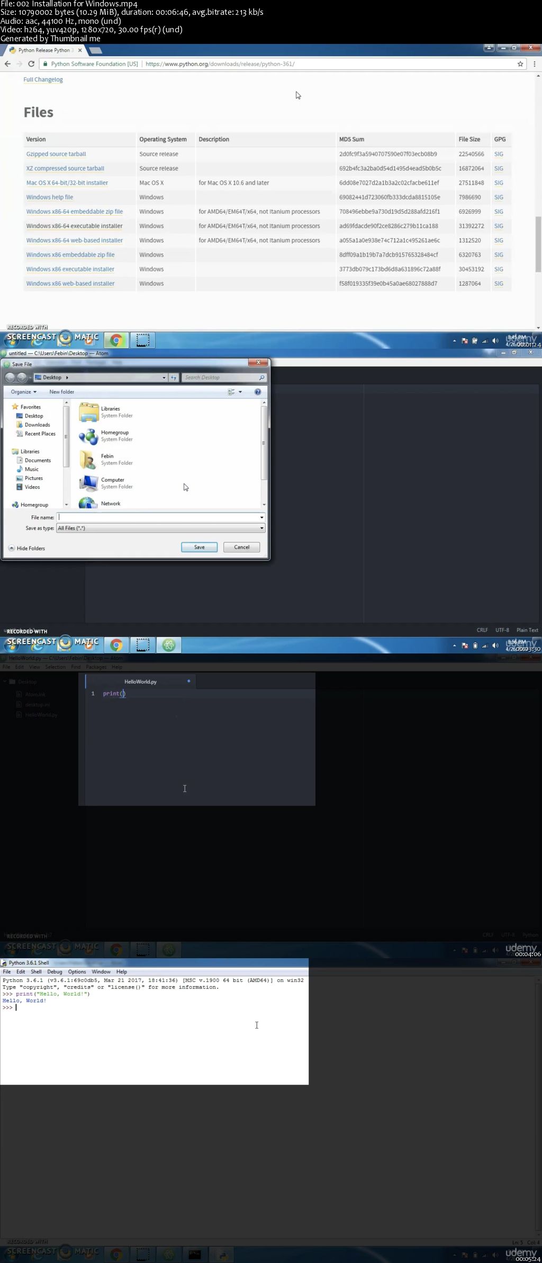This screenshot has width=542, height=1263.
Task: Change view using the view icon
Action: 231,392
